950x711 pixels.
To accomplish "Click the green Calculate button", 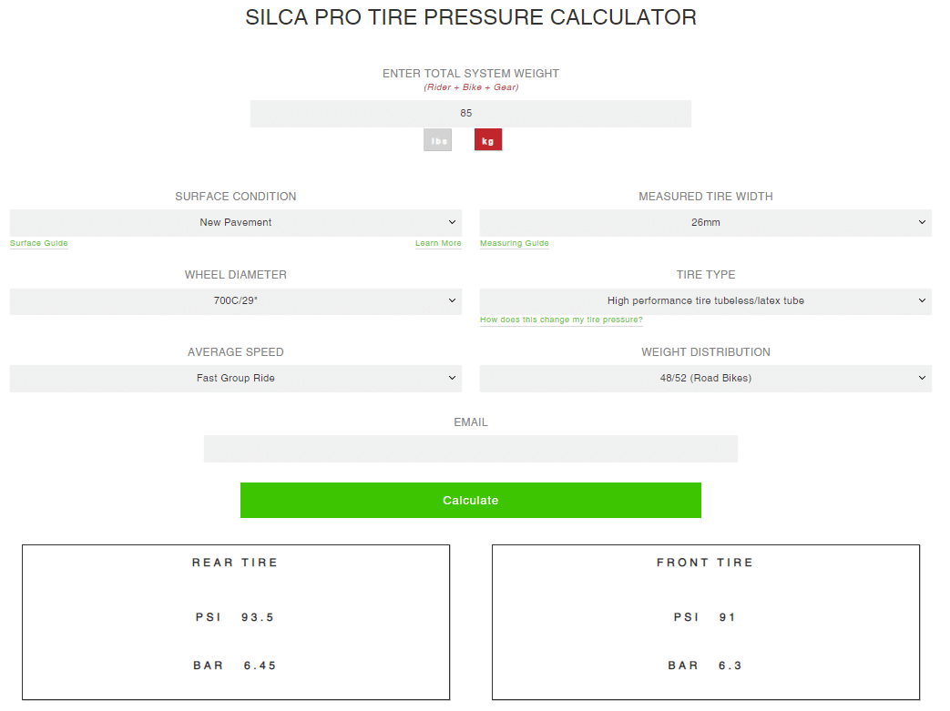I will (471, 500).
